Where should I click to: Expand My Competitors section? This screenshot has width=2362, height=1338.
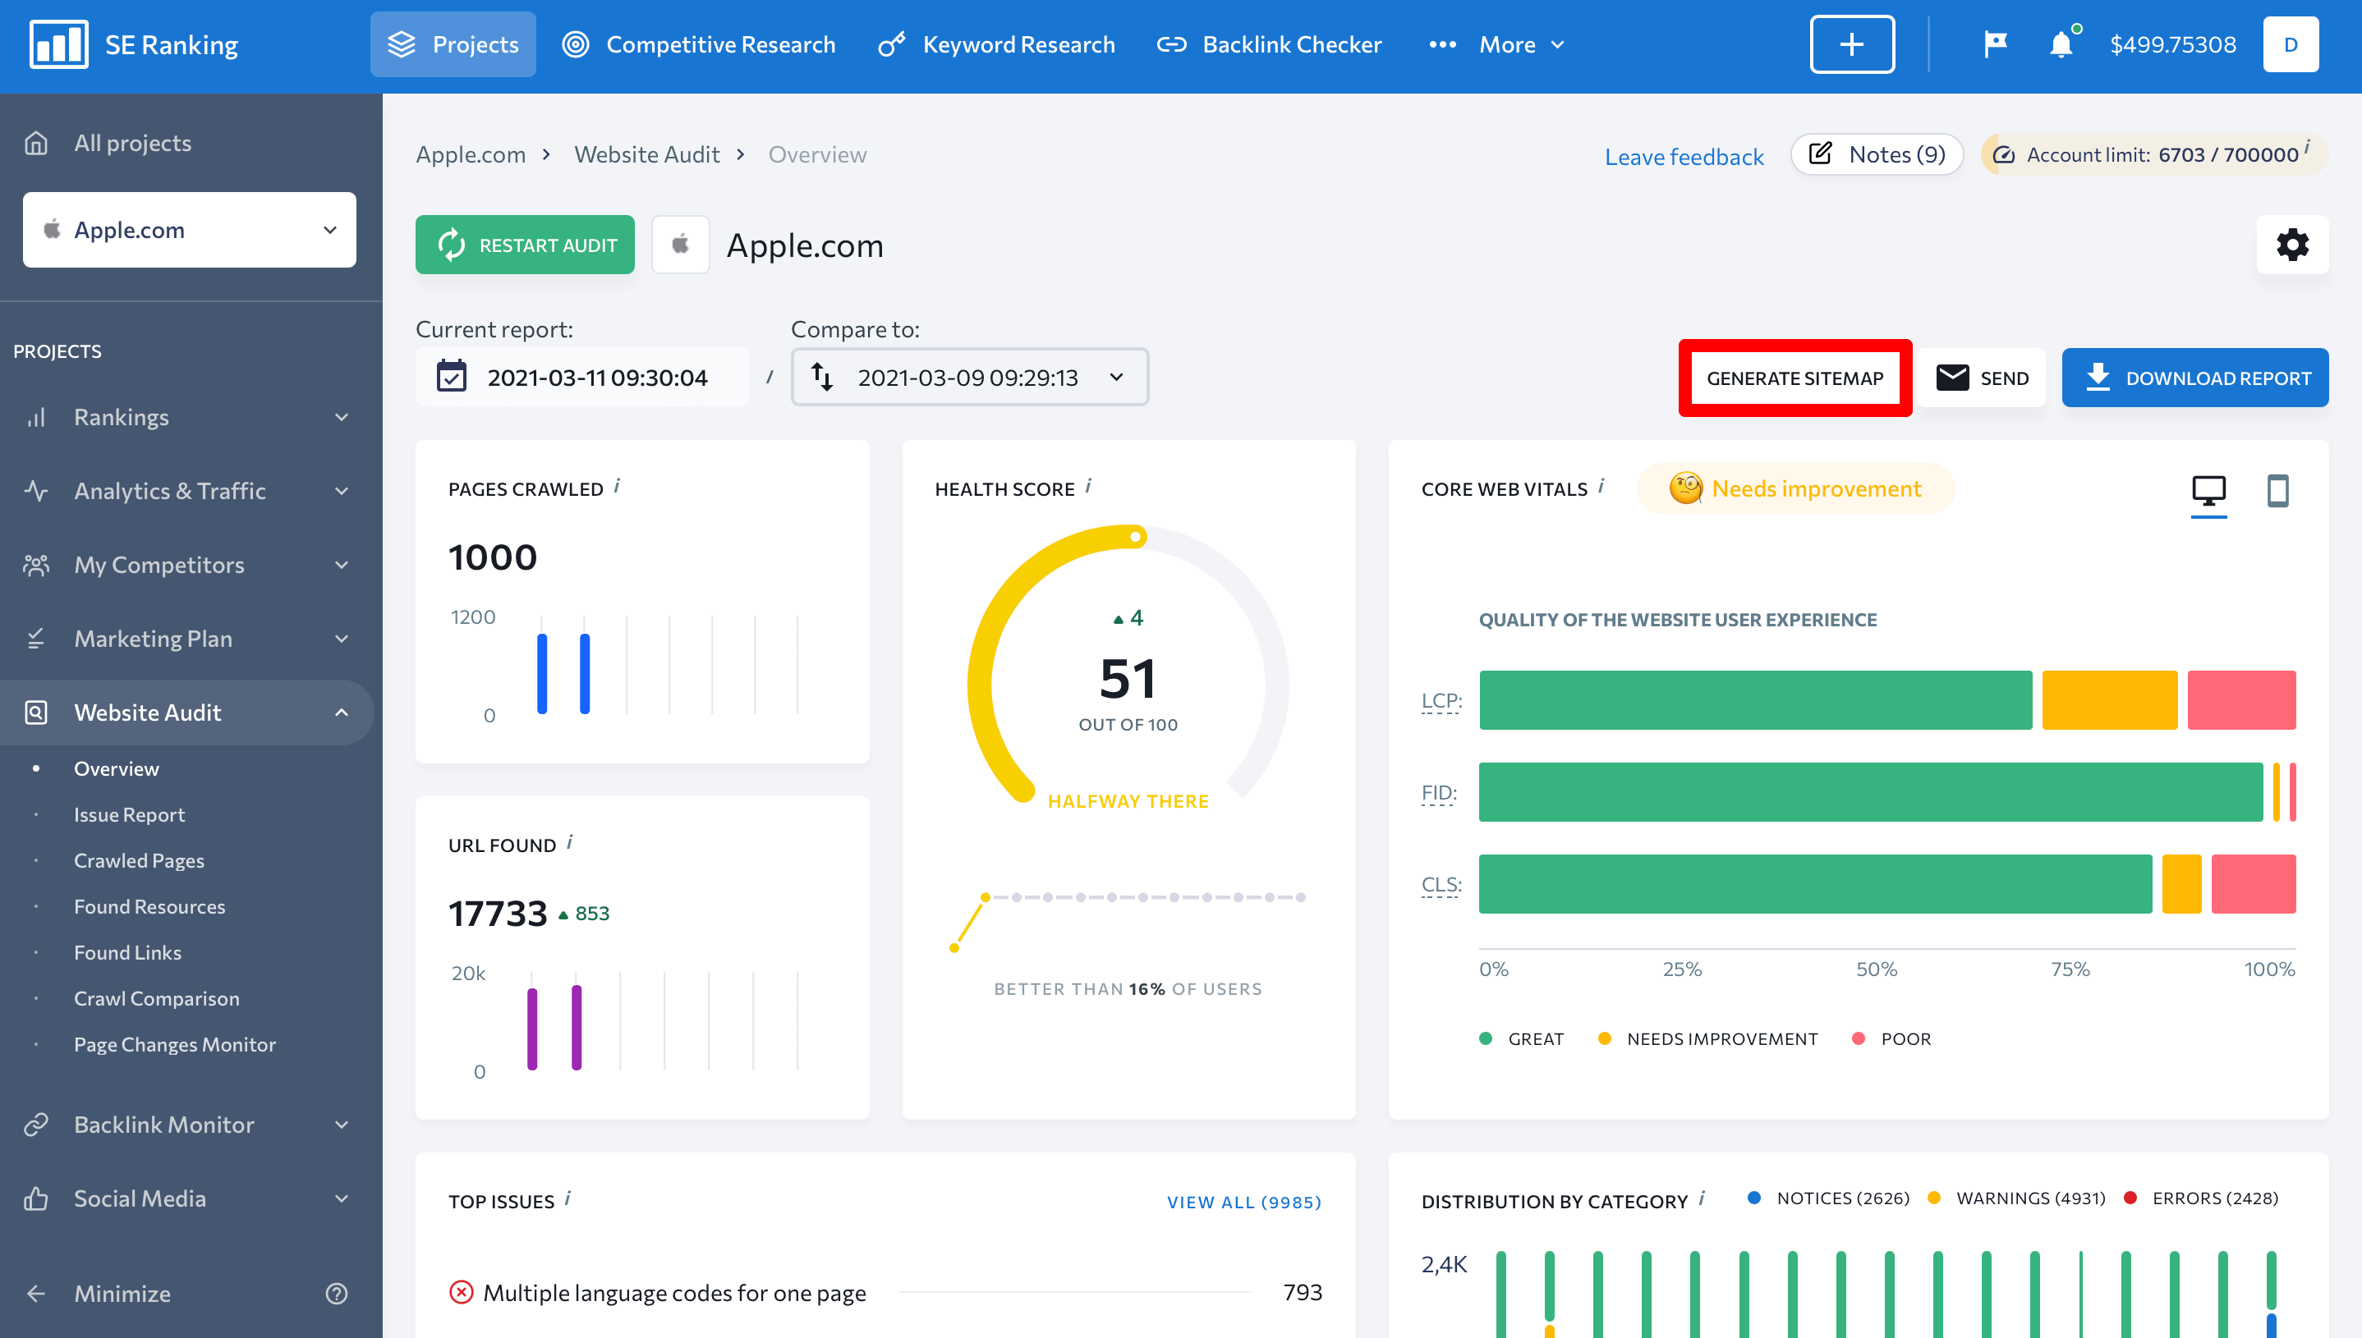click(342, 564)
